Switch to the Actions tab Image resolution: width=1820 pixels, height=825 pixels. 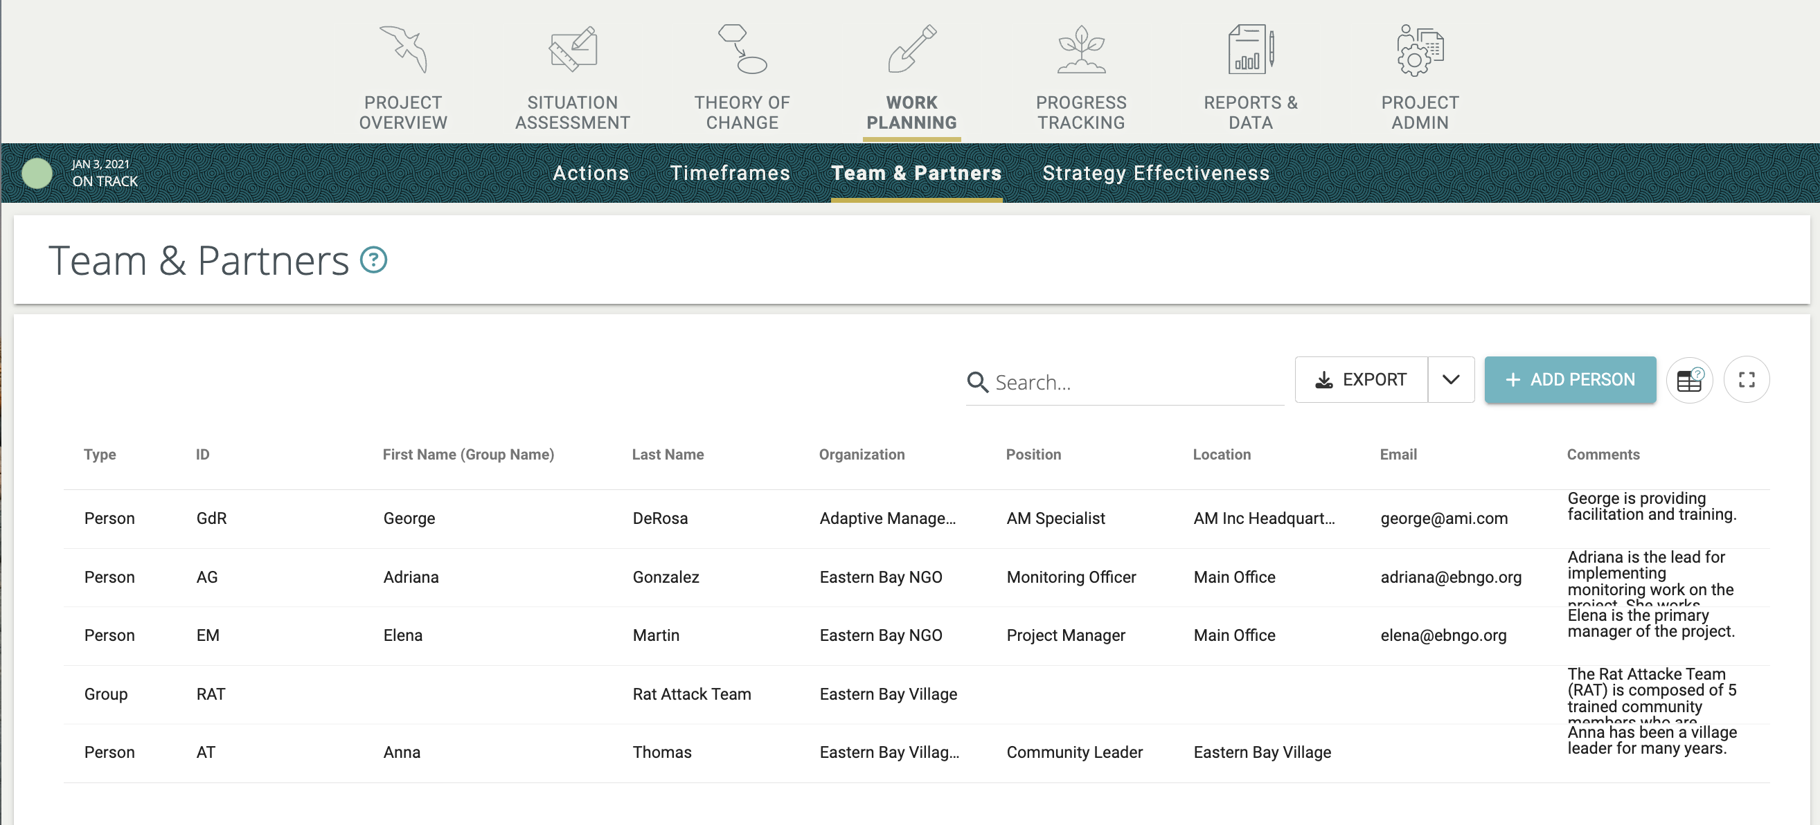(591, 173)
